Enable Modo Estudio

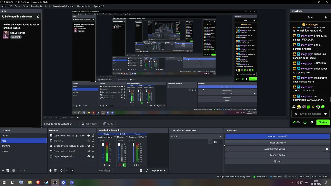click(x=277, y=155)
